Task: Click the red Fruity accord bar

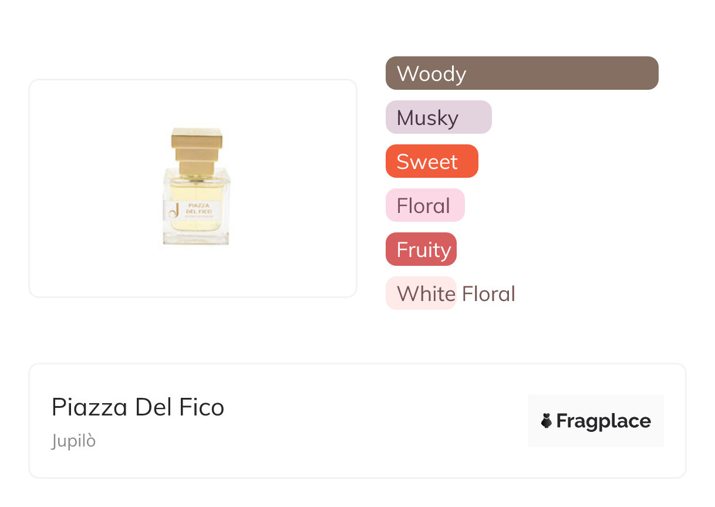Action: (x=420, y=249)
